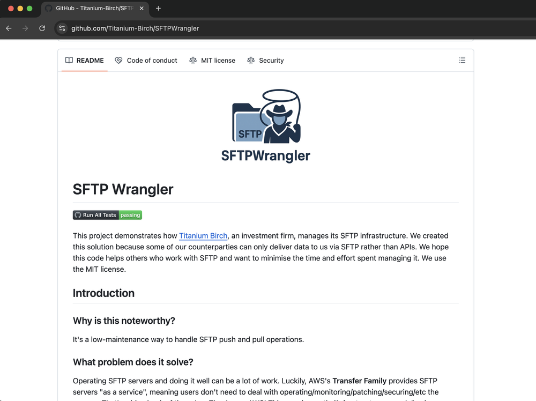Reload the GitHub page
The image size is (536, 401).
pyautogui.click(x=42, y=28)
